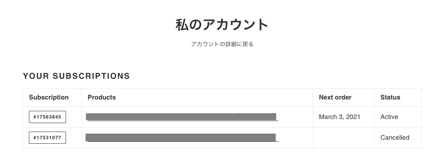
Task: Click the Subscription cell containing #17531077 button
Action: point(53,138)
